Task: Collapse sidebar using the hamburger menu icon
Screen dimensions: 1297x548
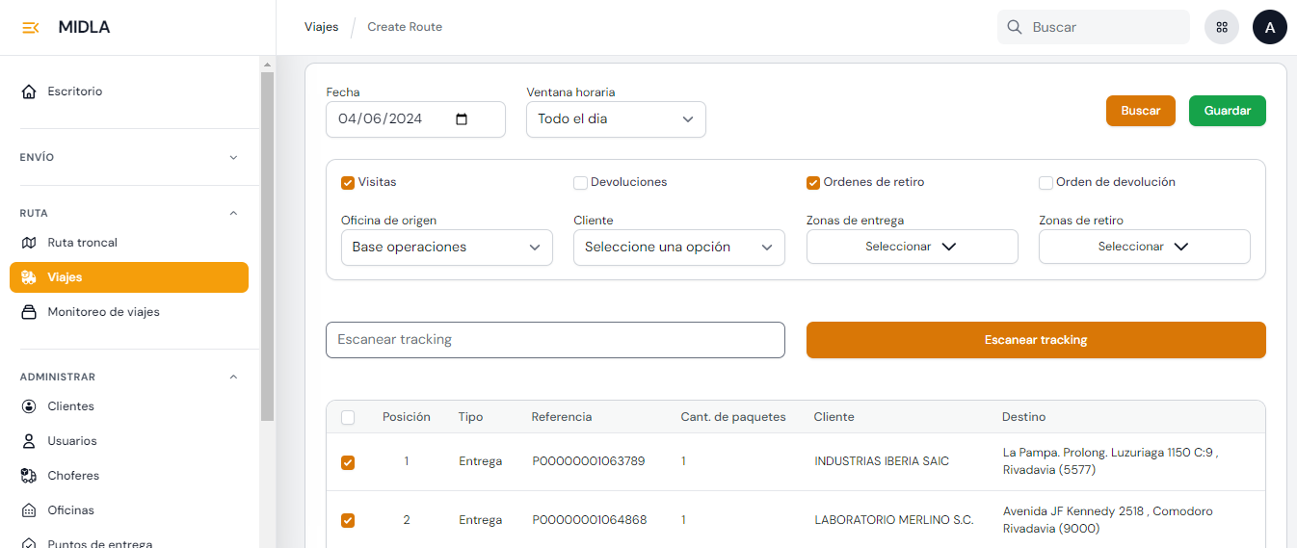Action: 30,27
